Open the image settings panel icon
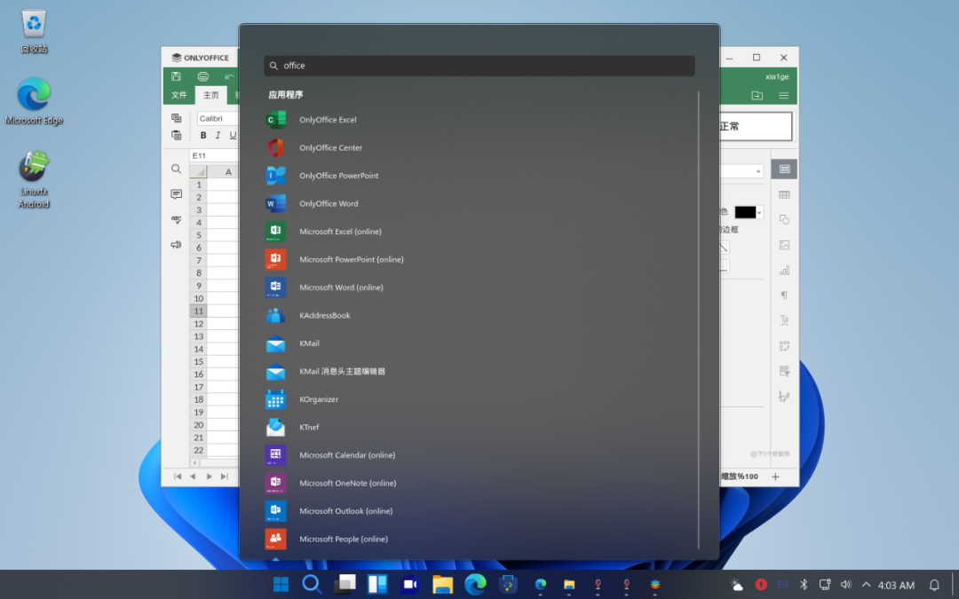The image size is (959, 599). pyautogui.click(x=783, y=244)
